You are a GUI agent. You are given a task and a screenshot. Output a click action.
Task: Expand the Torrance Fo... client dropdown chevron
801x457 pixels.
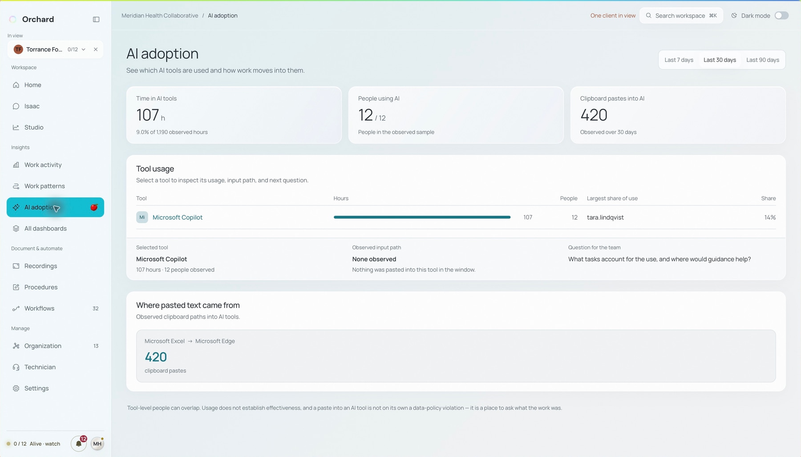pos(83,49)
